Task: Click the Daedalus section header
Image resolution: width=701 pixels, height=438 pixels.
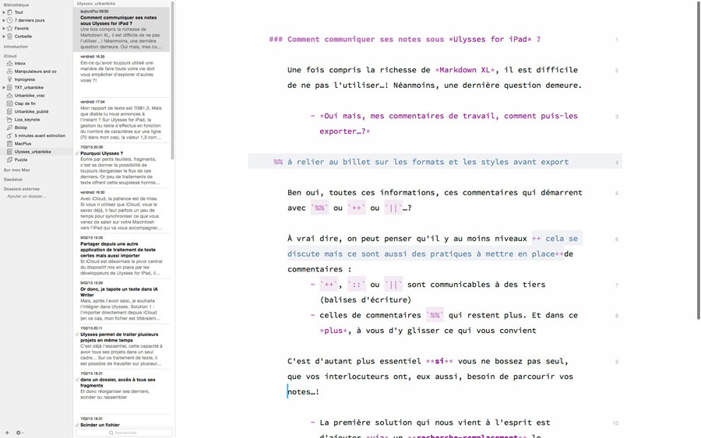Action: tap(13, 180)
